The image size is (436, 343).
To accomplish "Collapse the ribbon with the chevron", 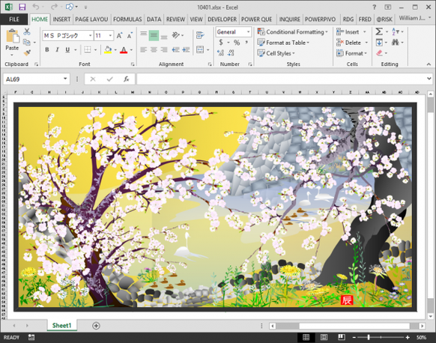I will (429, 64).
